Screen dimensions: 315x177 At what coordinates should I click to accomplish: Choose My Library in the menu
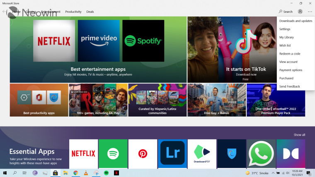tap(296, 37)
